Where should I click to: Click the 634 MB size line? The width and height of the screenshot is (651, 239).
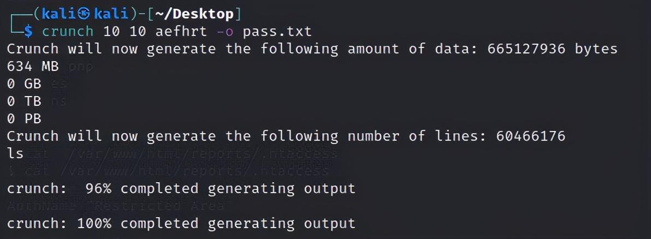tap(33, 67)
